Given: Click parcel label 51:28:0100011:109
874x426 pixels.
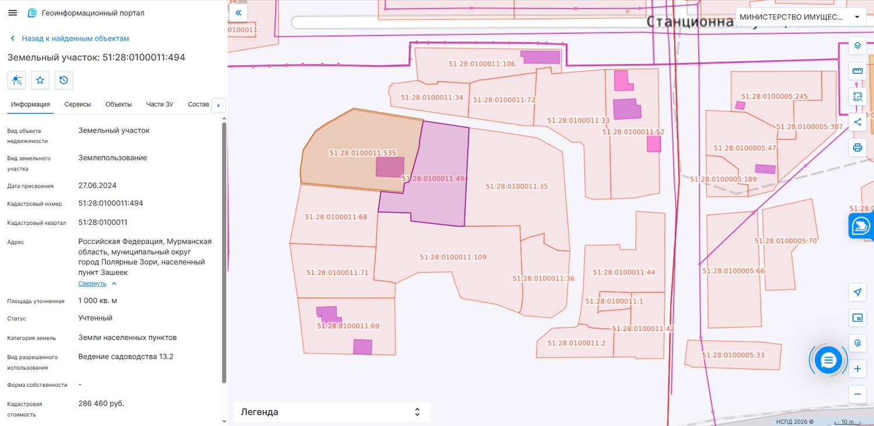Looking at the screenshot, I should (453, 257).
